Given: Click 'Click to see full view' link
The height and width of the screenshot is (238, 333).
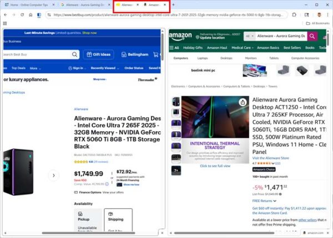Looking at the screenshot, I should click(x=215, y=166).
